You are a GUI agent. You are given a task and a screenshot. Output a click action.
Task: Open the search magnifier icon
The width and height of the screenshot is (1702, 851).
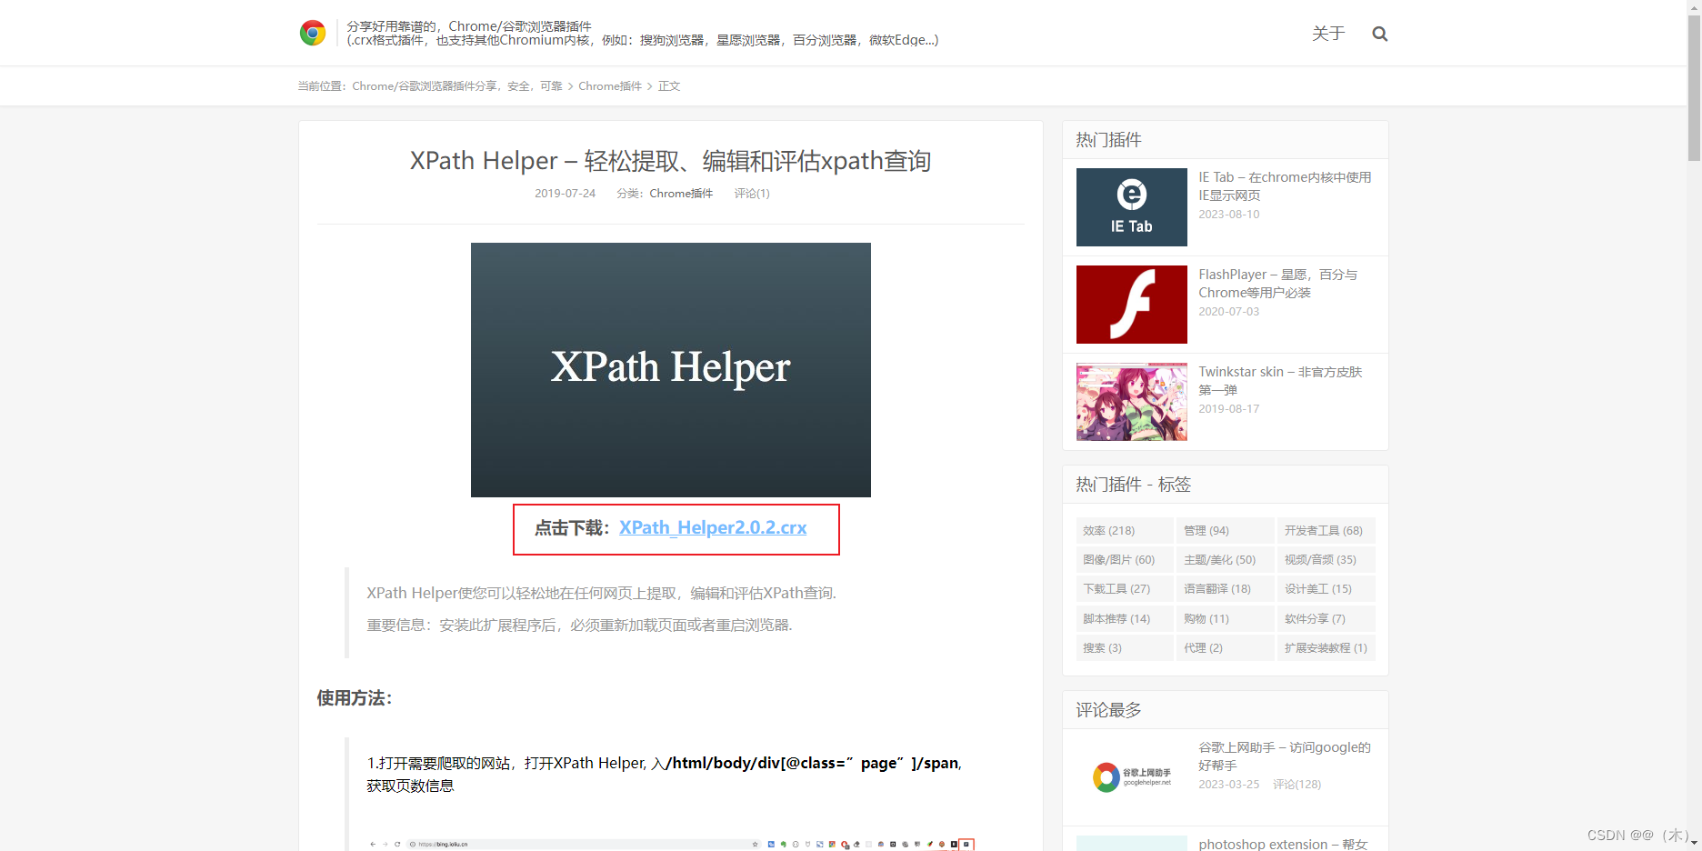[1379, 34]
